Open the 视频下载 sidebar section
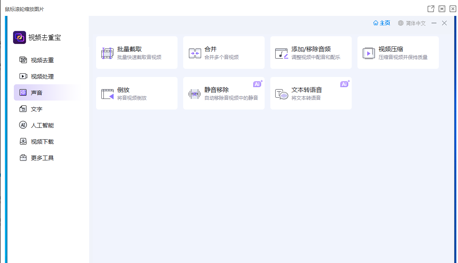 (42, 142)
